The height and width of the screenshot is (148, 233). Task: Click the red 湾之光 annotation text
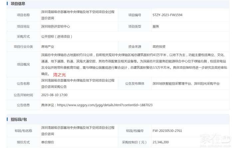click(60, 74)
